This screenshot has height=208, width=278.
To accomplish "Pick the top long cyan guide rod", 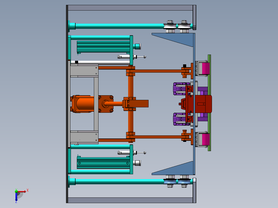I will 119,26.
